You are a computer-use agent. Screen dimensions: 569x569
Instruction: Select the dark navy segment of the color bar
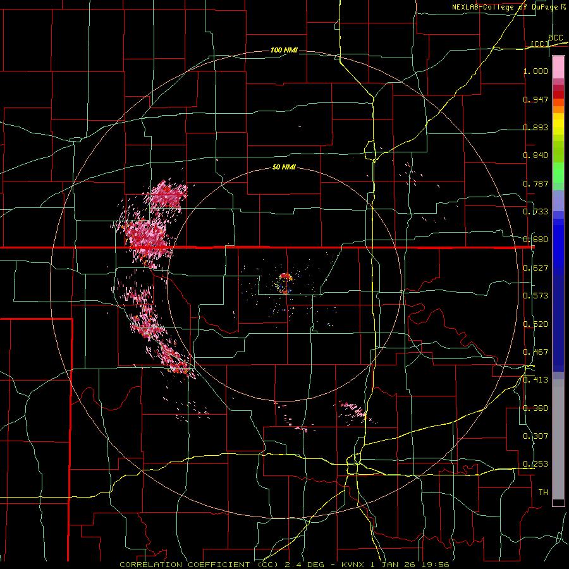click(x=558, y=323)
